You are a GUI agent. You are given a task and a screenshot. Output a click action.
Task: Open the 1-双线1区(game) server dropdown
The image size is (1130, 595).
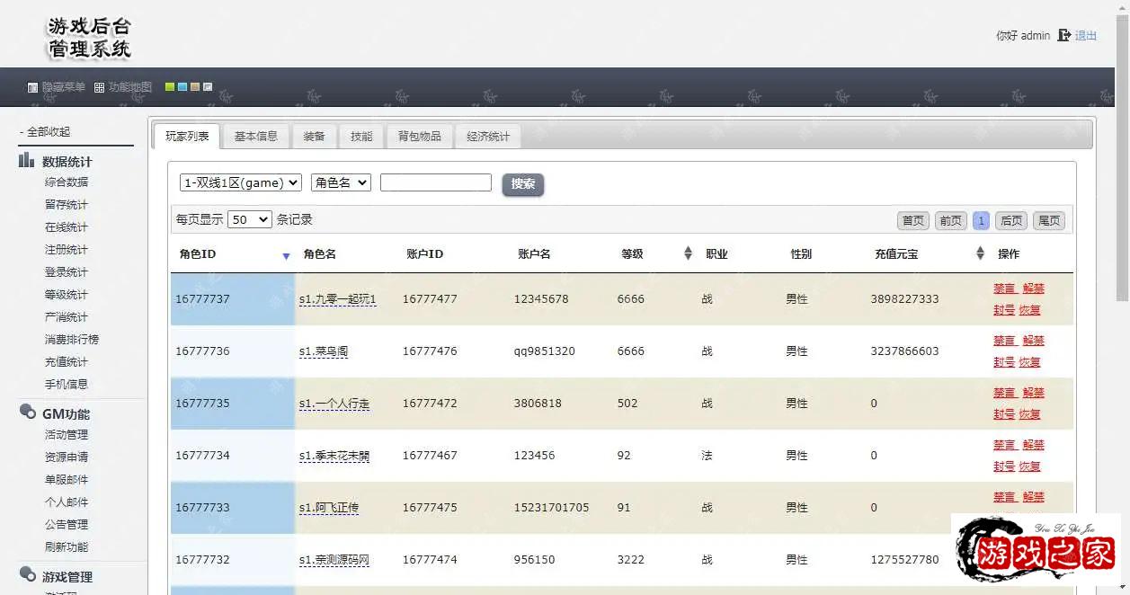[241, 182]
